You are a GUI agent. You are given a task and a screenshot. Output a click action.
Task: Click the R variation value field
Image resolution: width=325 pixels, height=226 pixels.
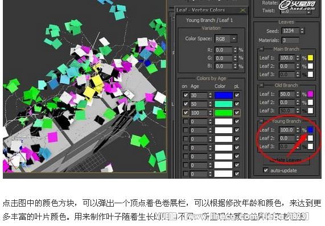pyautogui.click(x=224, y=50)
